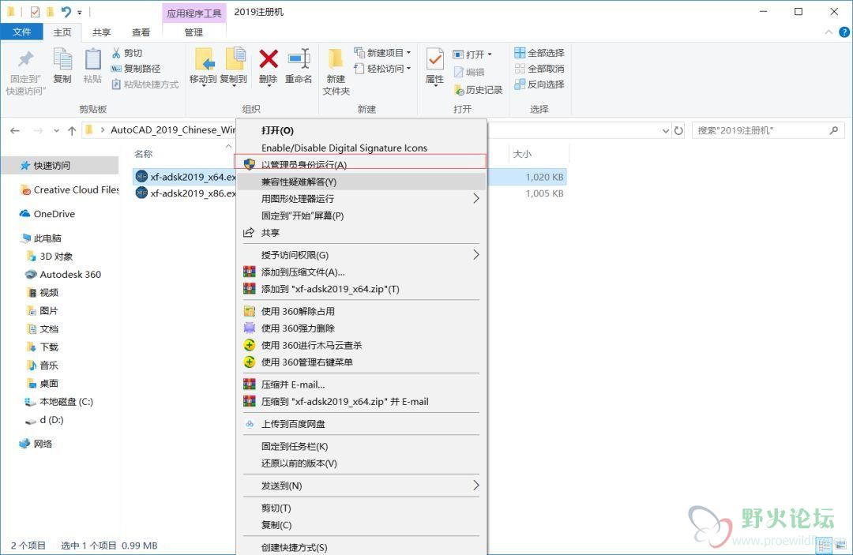
Task: Click the search magnifier icon
Action: point(834,130)
